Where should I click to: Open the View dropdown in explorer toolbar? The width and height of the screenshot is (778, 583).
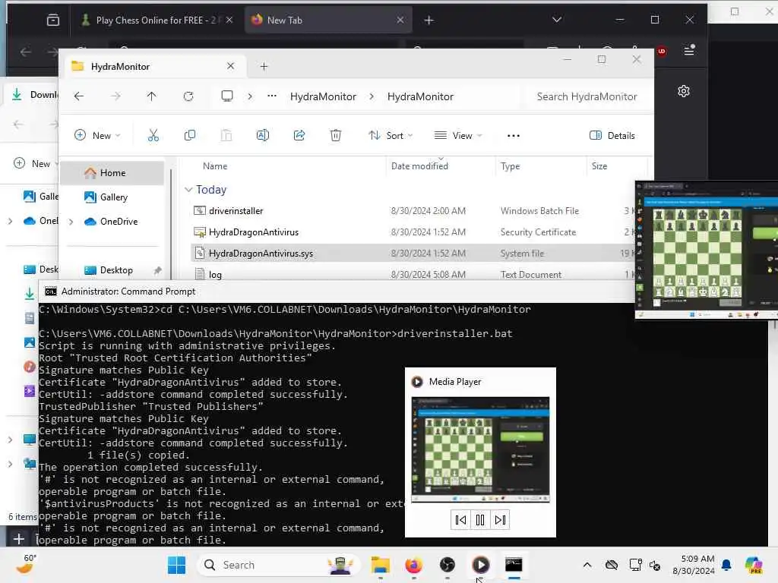click(458, 135)
